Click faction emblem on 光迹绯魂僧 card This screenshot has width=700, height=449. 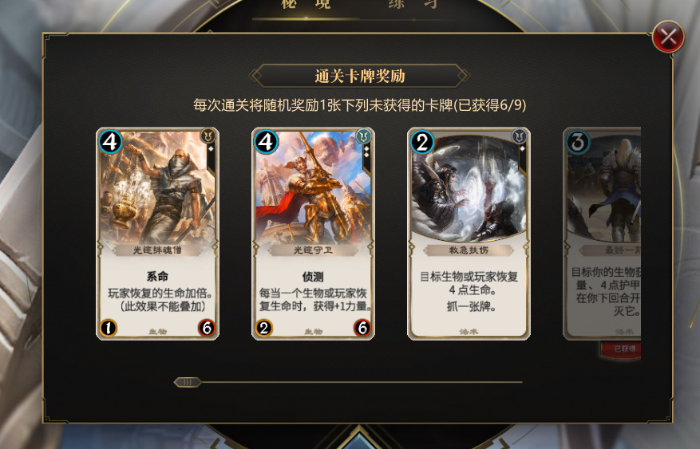coord(208,136)
